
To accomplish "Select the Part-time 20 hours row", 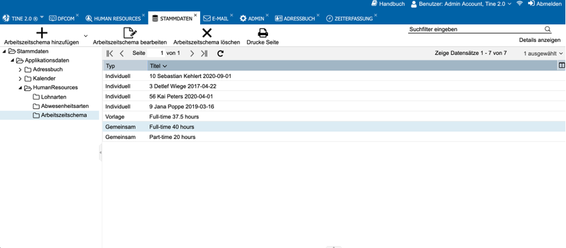I will [333, 137].
